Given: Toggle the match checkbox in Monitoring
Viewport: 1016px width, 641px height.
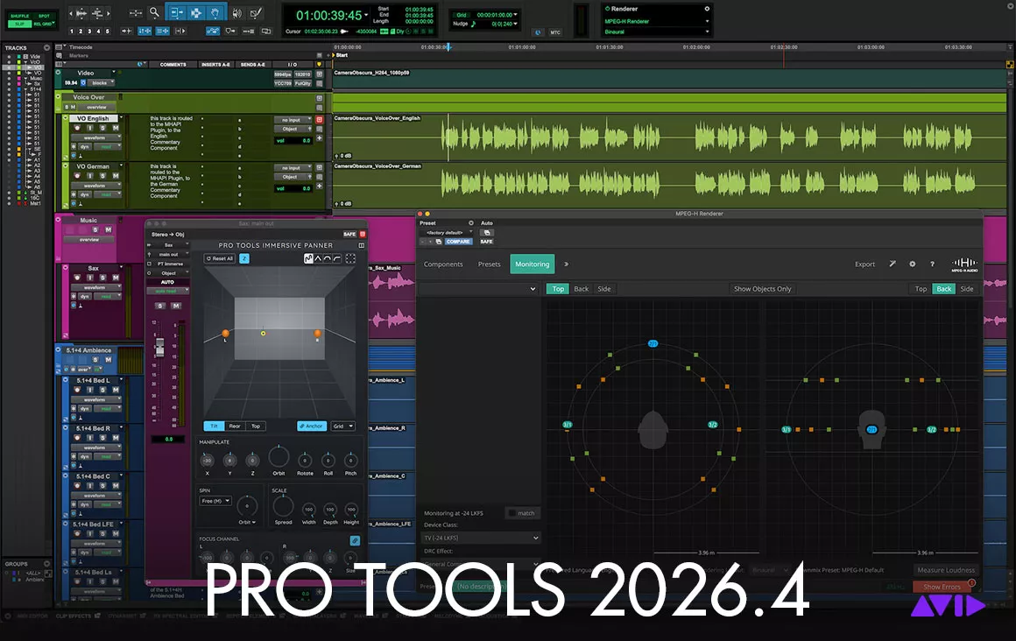Looking at the screenshot, I should [512, 512].
